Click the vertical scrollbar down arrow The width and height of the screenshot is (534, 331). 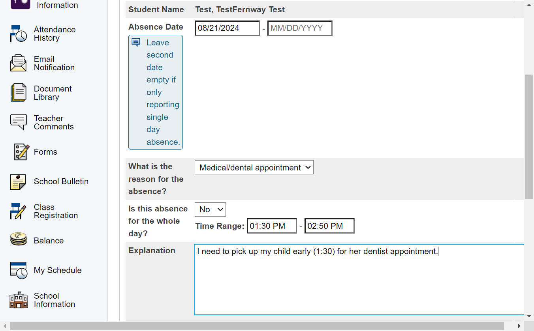coord(529,316)
